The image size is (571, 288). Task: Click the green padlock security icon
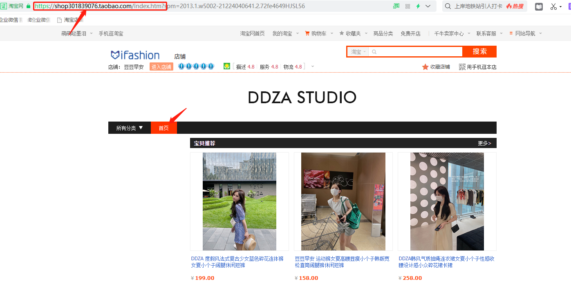28,6
